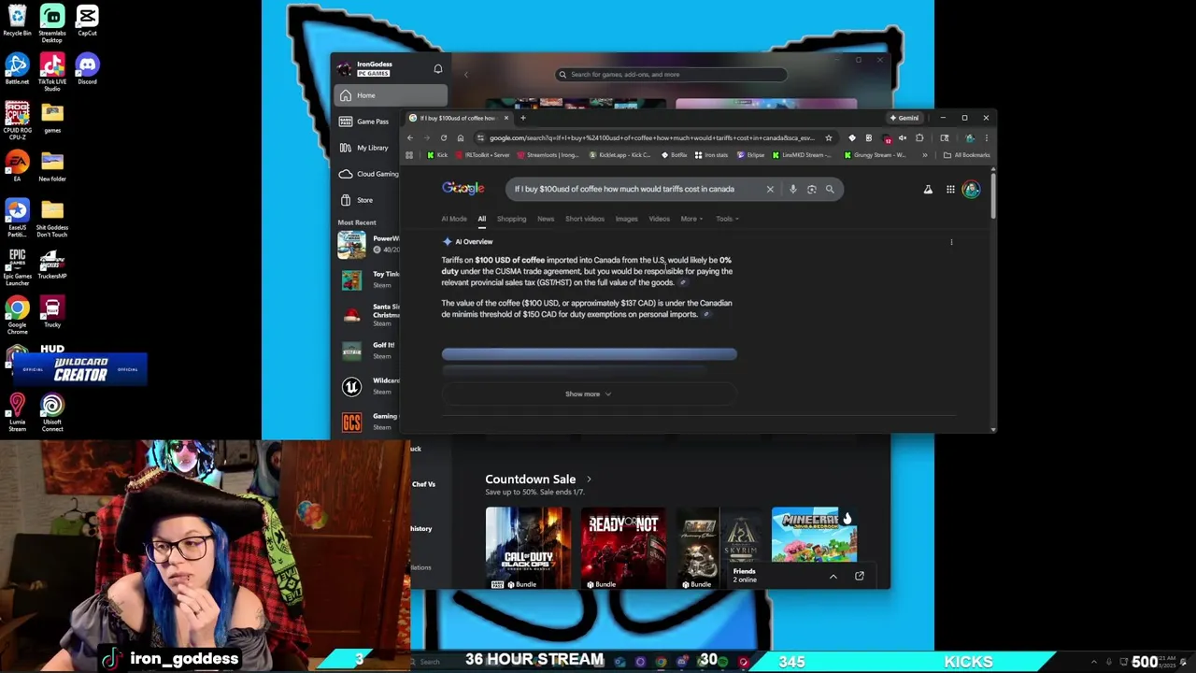Launch the Battle.net desktop shortcut

pyautogui.click(x=17, y=69)
